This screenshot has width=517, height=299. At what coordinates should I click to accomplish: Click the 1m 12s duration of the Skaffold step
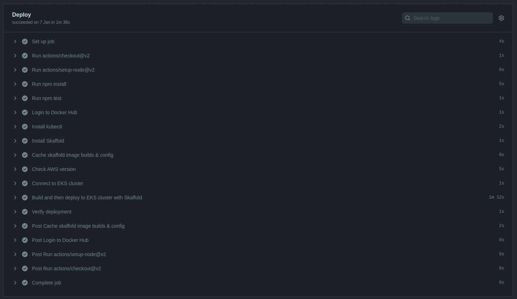pyautogui.click(x=496, y=197)
